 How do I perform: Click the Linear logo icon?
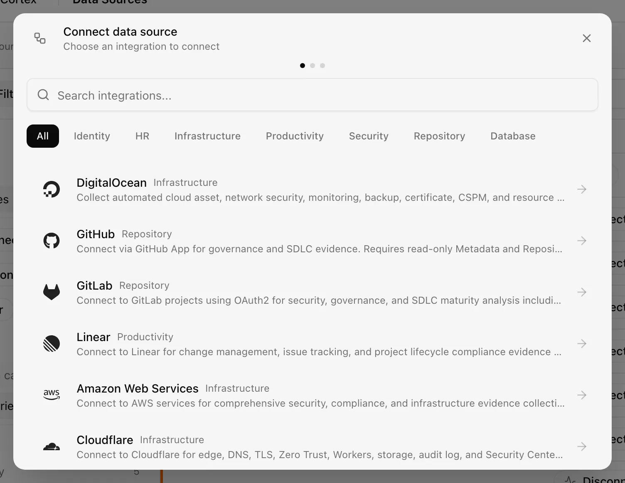pos(52,344)
